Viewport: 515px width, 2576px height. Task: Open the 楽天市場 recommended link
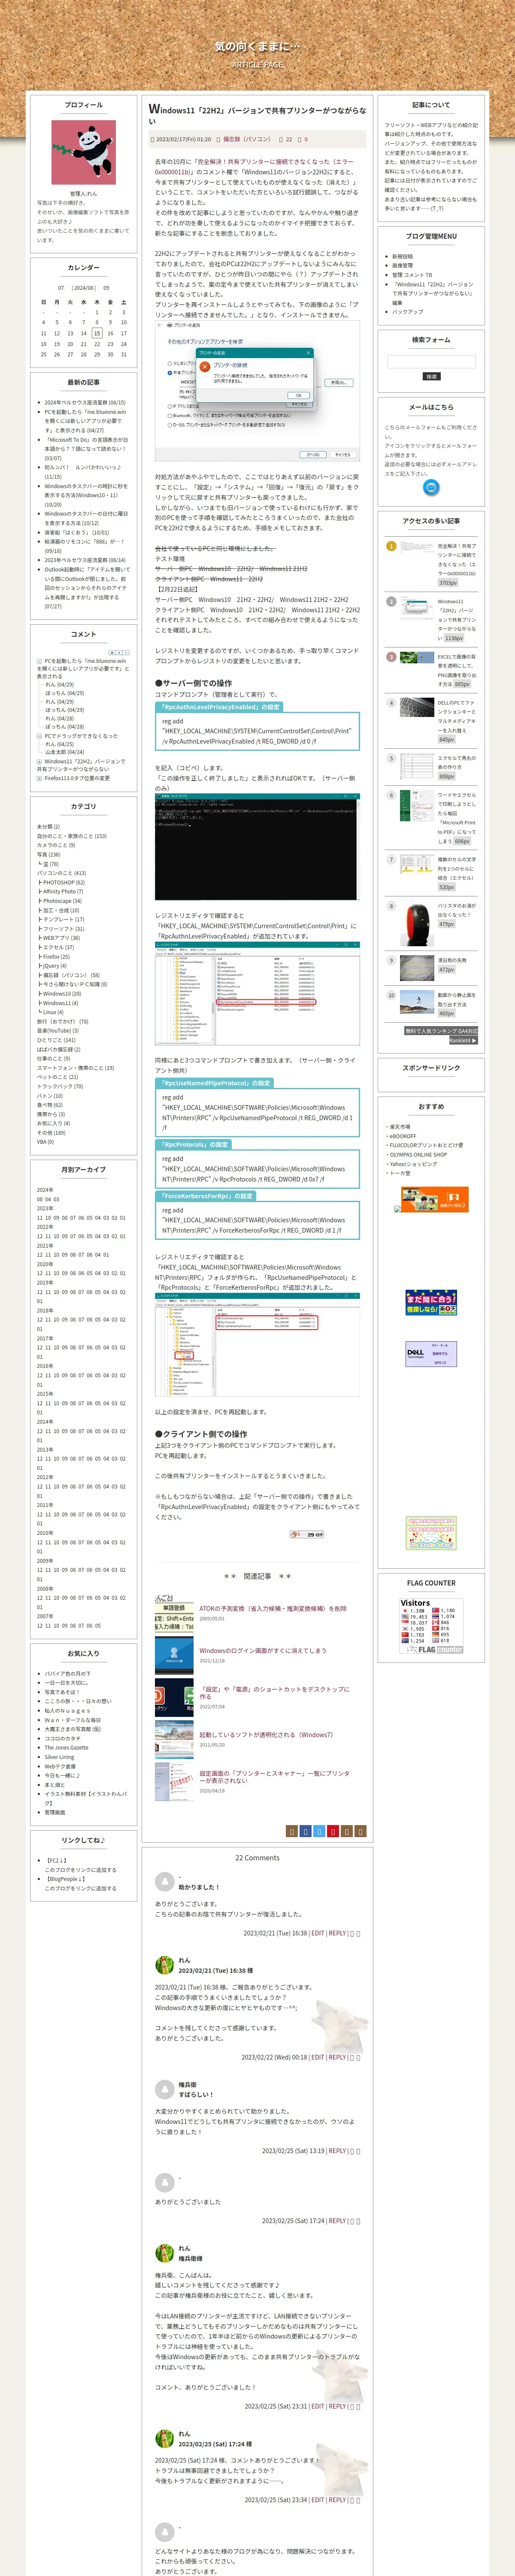tap(400, 1126)
